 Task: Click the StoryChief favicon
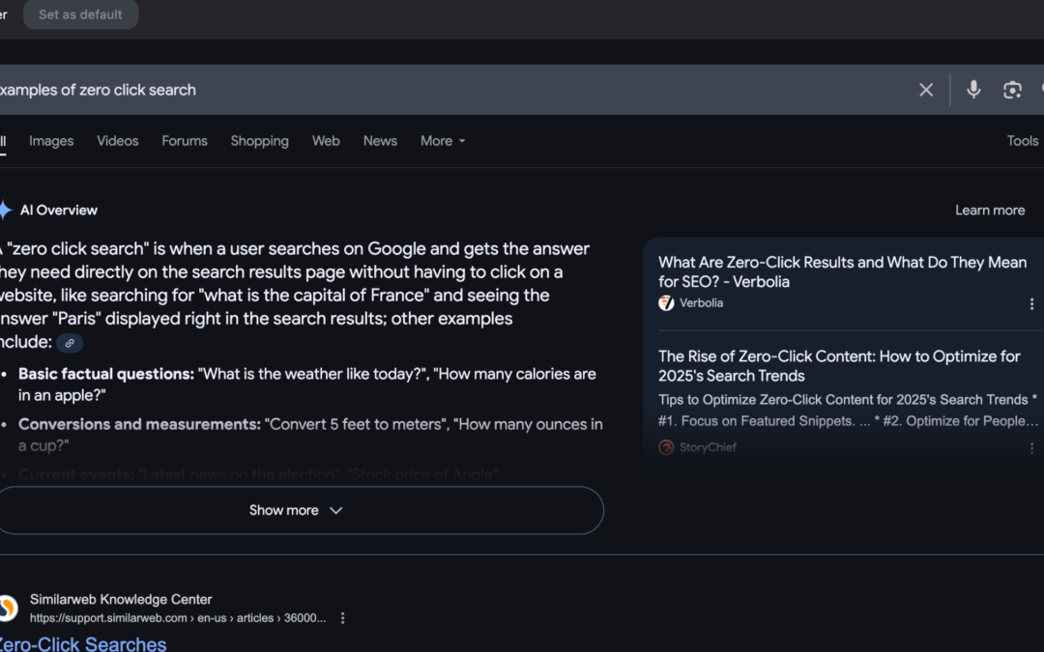point(666,447)
